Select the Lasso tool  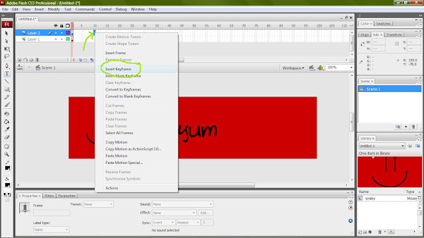tap(7, 57)
